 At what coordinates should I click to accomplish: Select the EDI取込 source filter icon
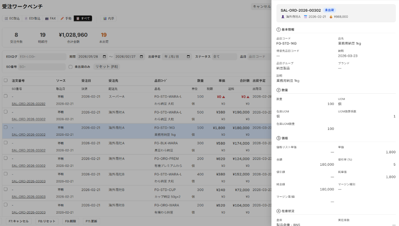[26, 18]
